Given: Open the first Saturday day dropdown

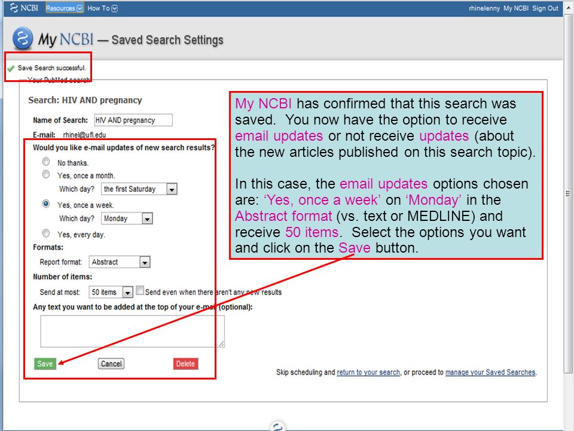Looking at the screenshot, I should [139, 189].
